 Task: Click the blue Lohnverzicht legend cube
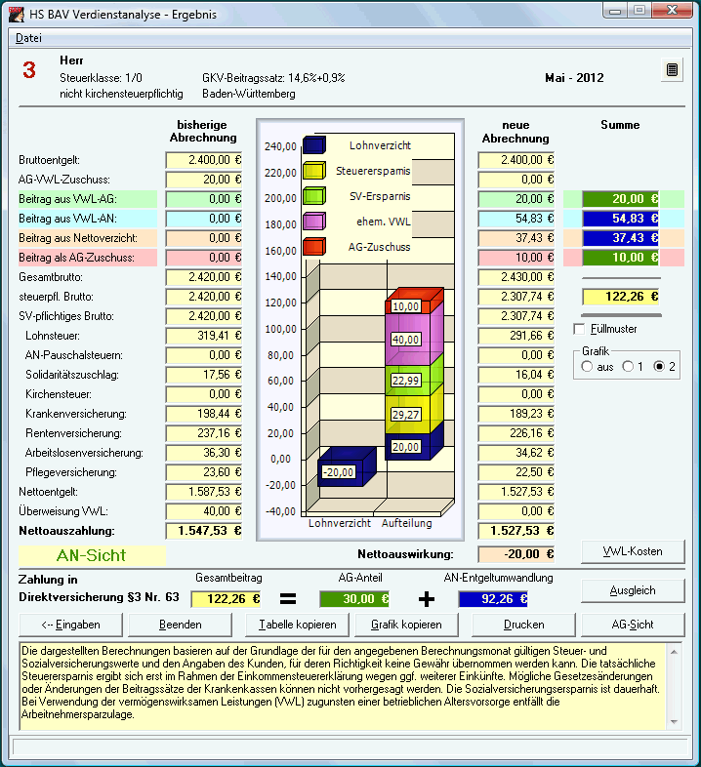point(313,146)
